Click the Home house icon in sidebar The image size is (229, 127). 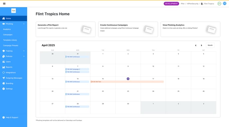click(x=4, y=18)
